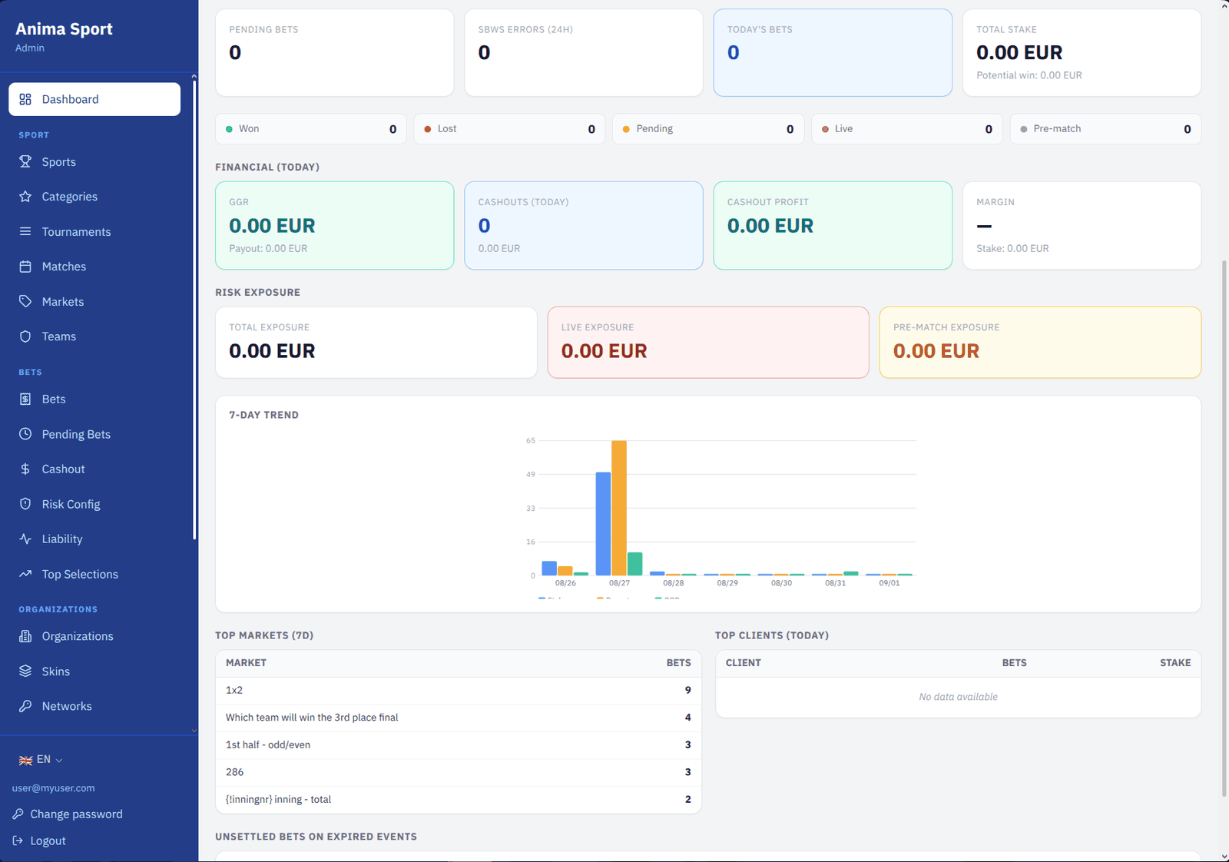Go to Categories in sidebar
This screenshot has height=862, width=1229.
[x=94, y=197]
